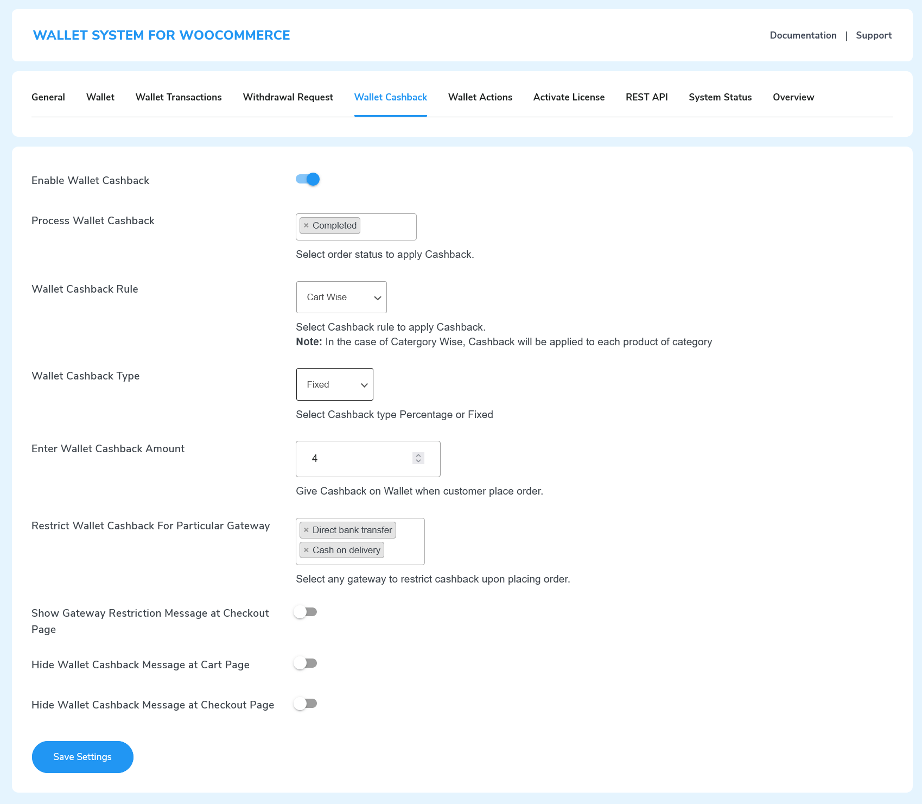
Task: Click the Cash on delivery tag label
Action: point(346,550)
